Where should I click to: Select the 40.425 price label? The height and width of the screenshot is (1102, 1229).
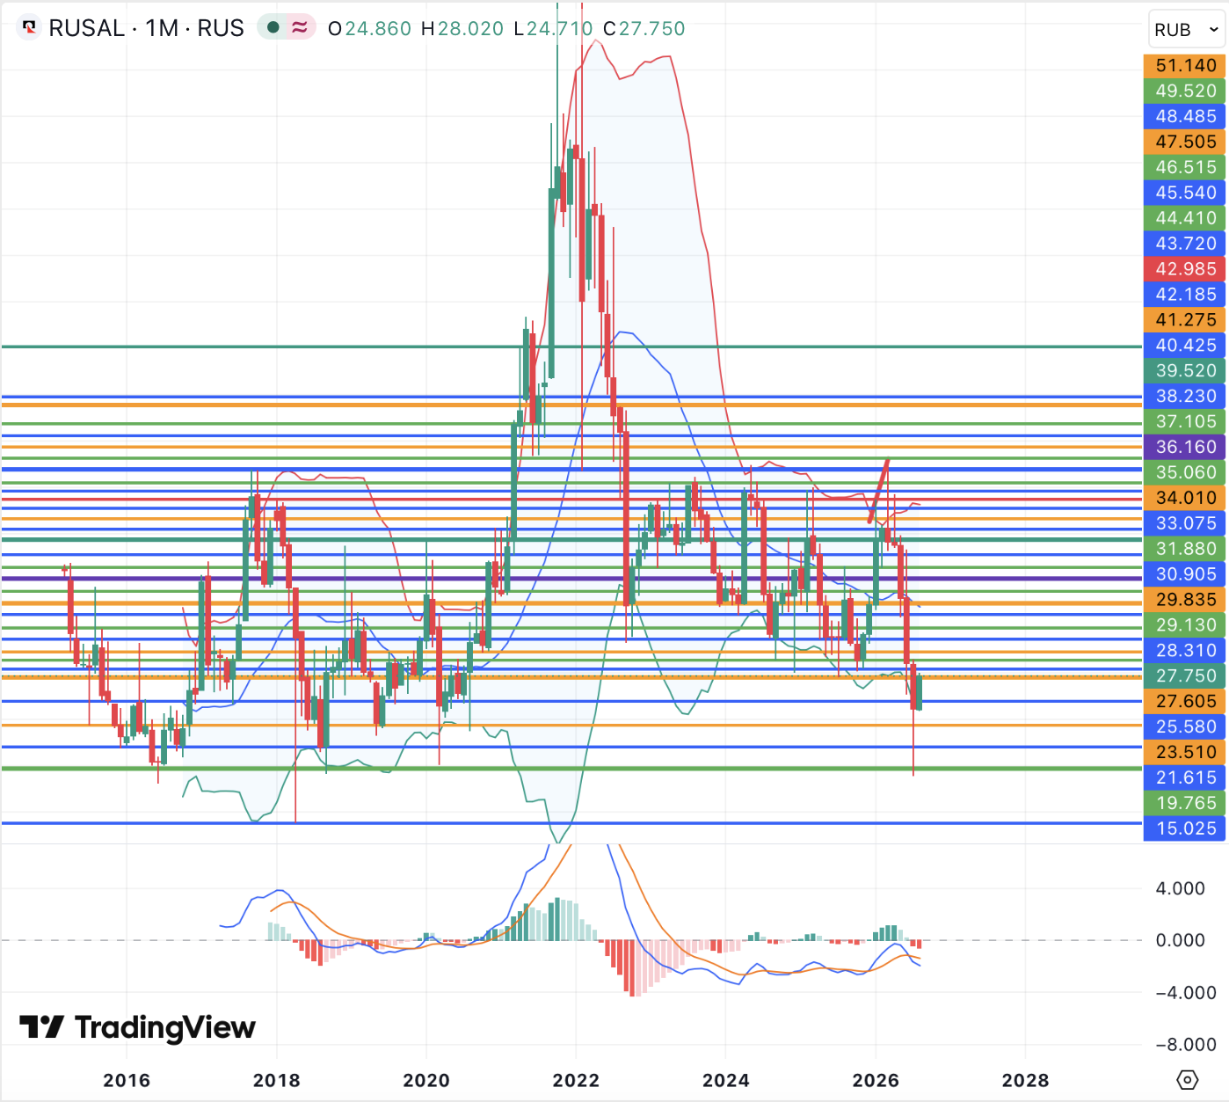pos(1184,347)
